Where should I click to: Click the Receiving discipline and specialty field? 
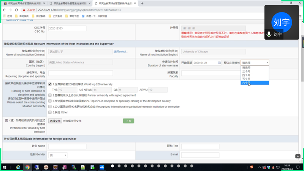(81, 73)
